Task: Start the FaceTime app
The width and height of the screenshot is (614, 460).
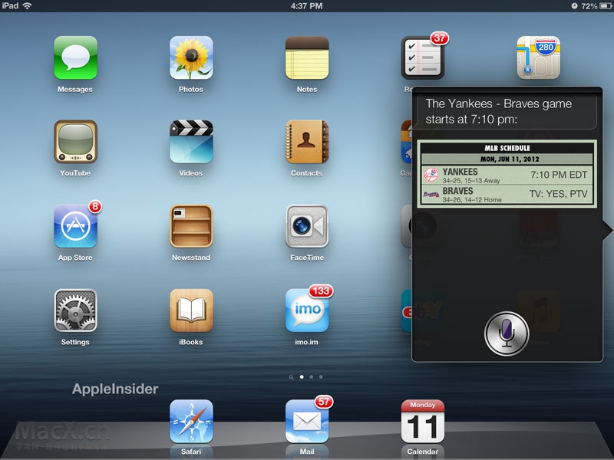Action: [307, 226]
